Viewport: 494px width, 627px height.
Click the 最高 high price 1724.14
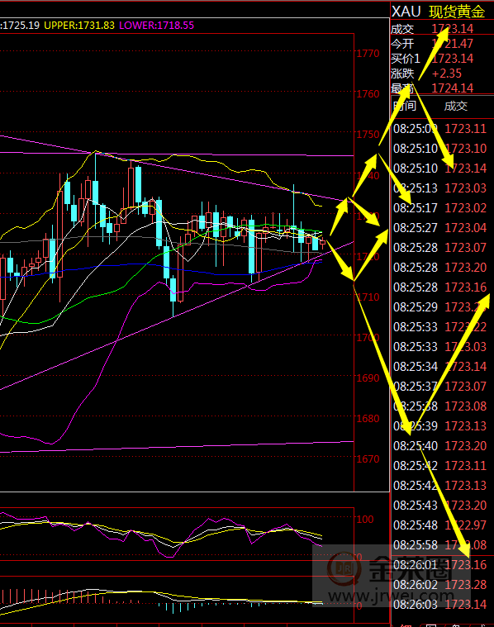[x=453, y=88]
